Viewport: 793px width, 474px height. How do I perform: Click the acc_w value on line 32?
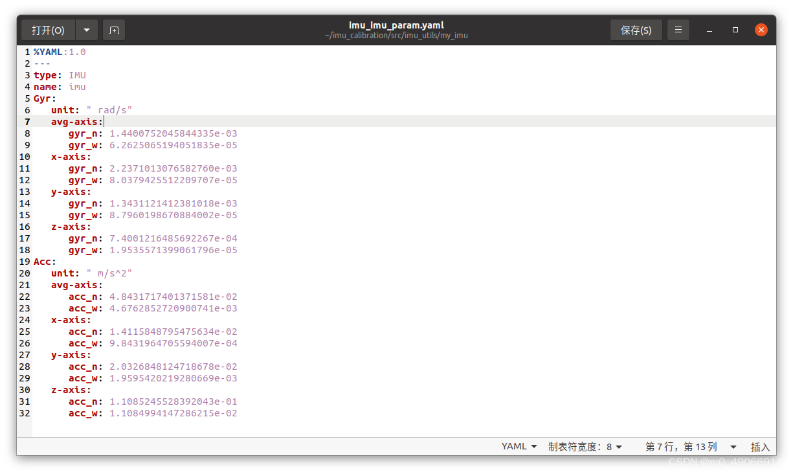coord(172,413)
